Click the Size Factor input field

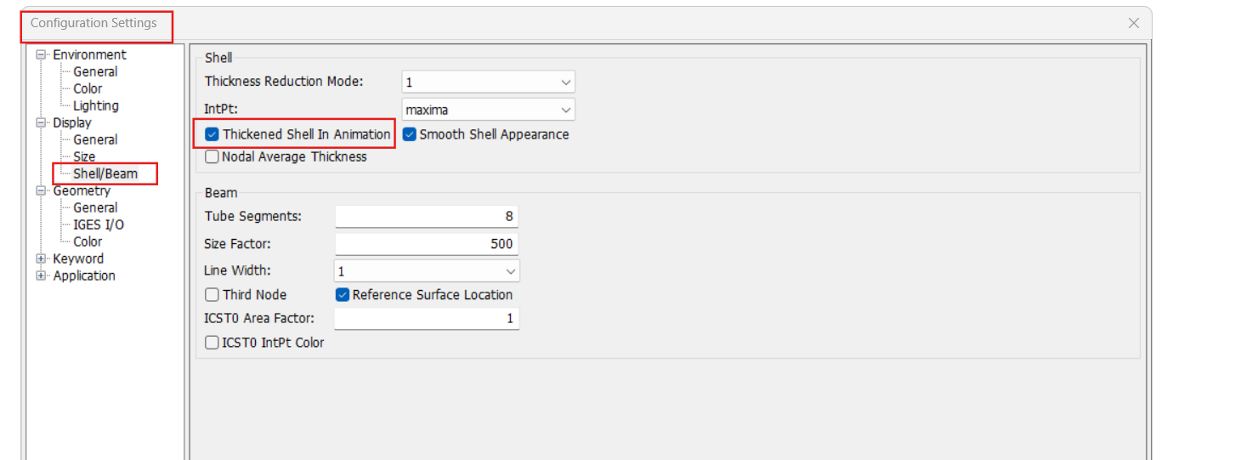(426, 244)
